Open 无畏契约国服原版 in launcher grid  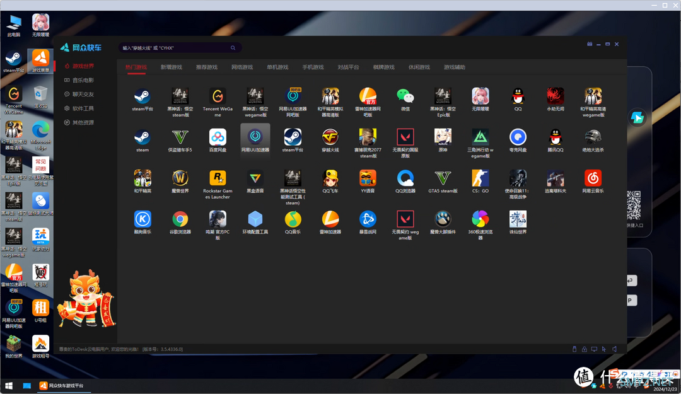point(405,137)
